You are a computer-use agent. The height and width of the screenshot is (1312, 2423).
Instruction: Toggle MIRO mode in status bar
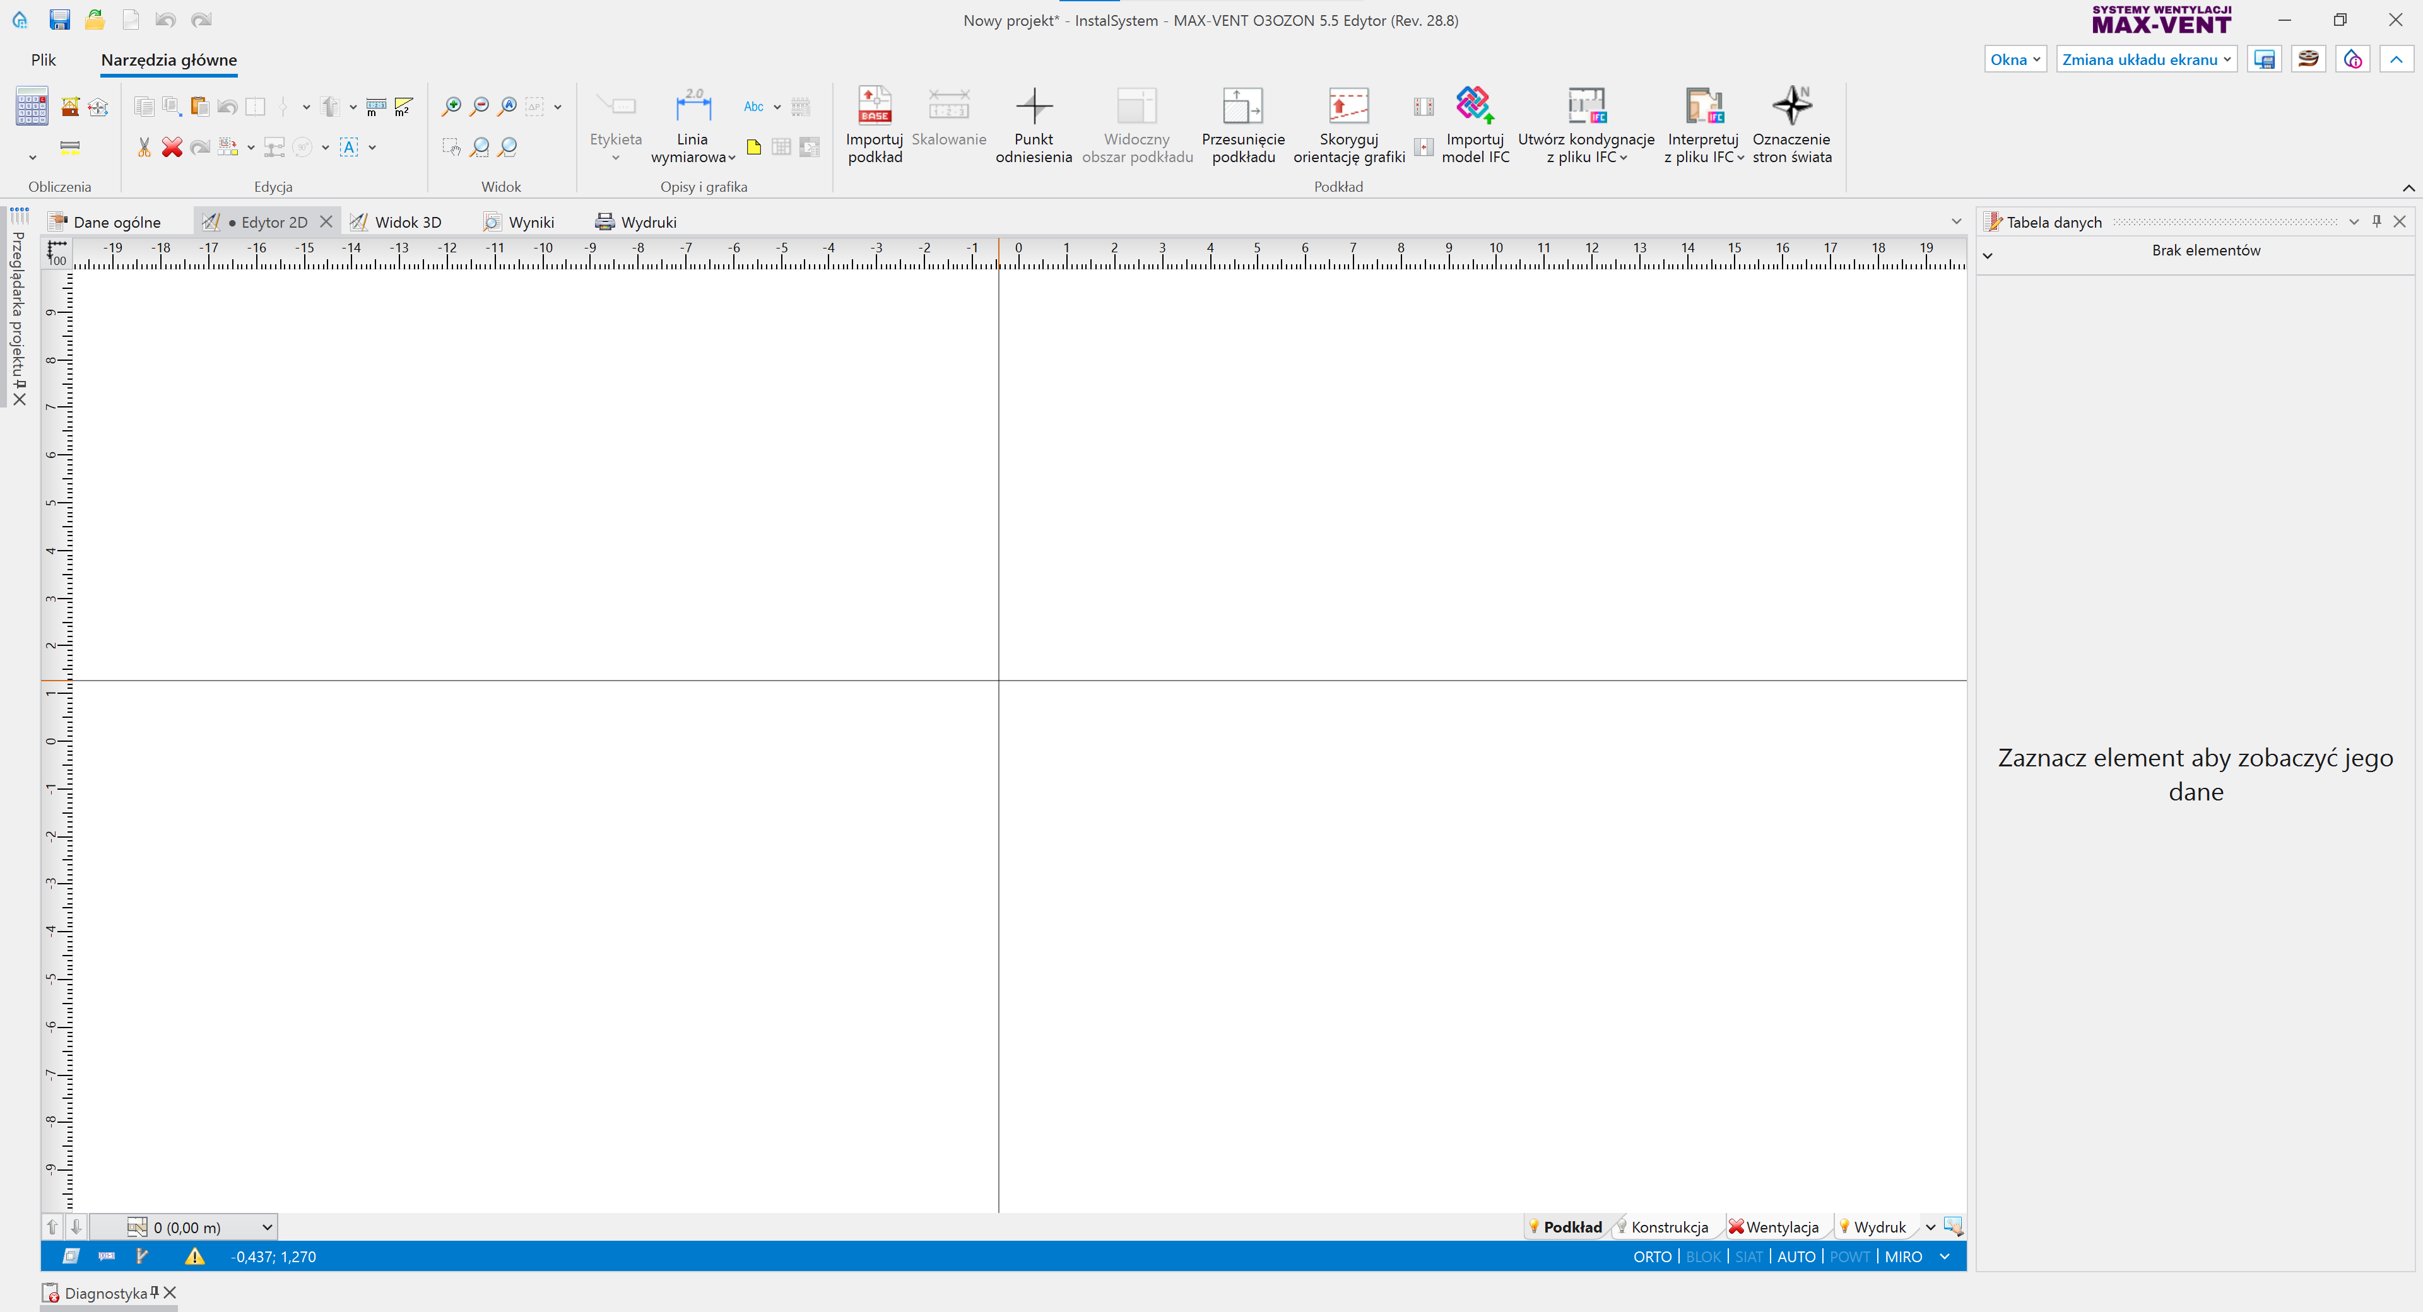(x=1903, y=1256)
